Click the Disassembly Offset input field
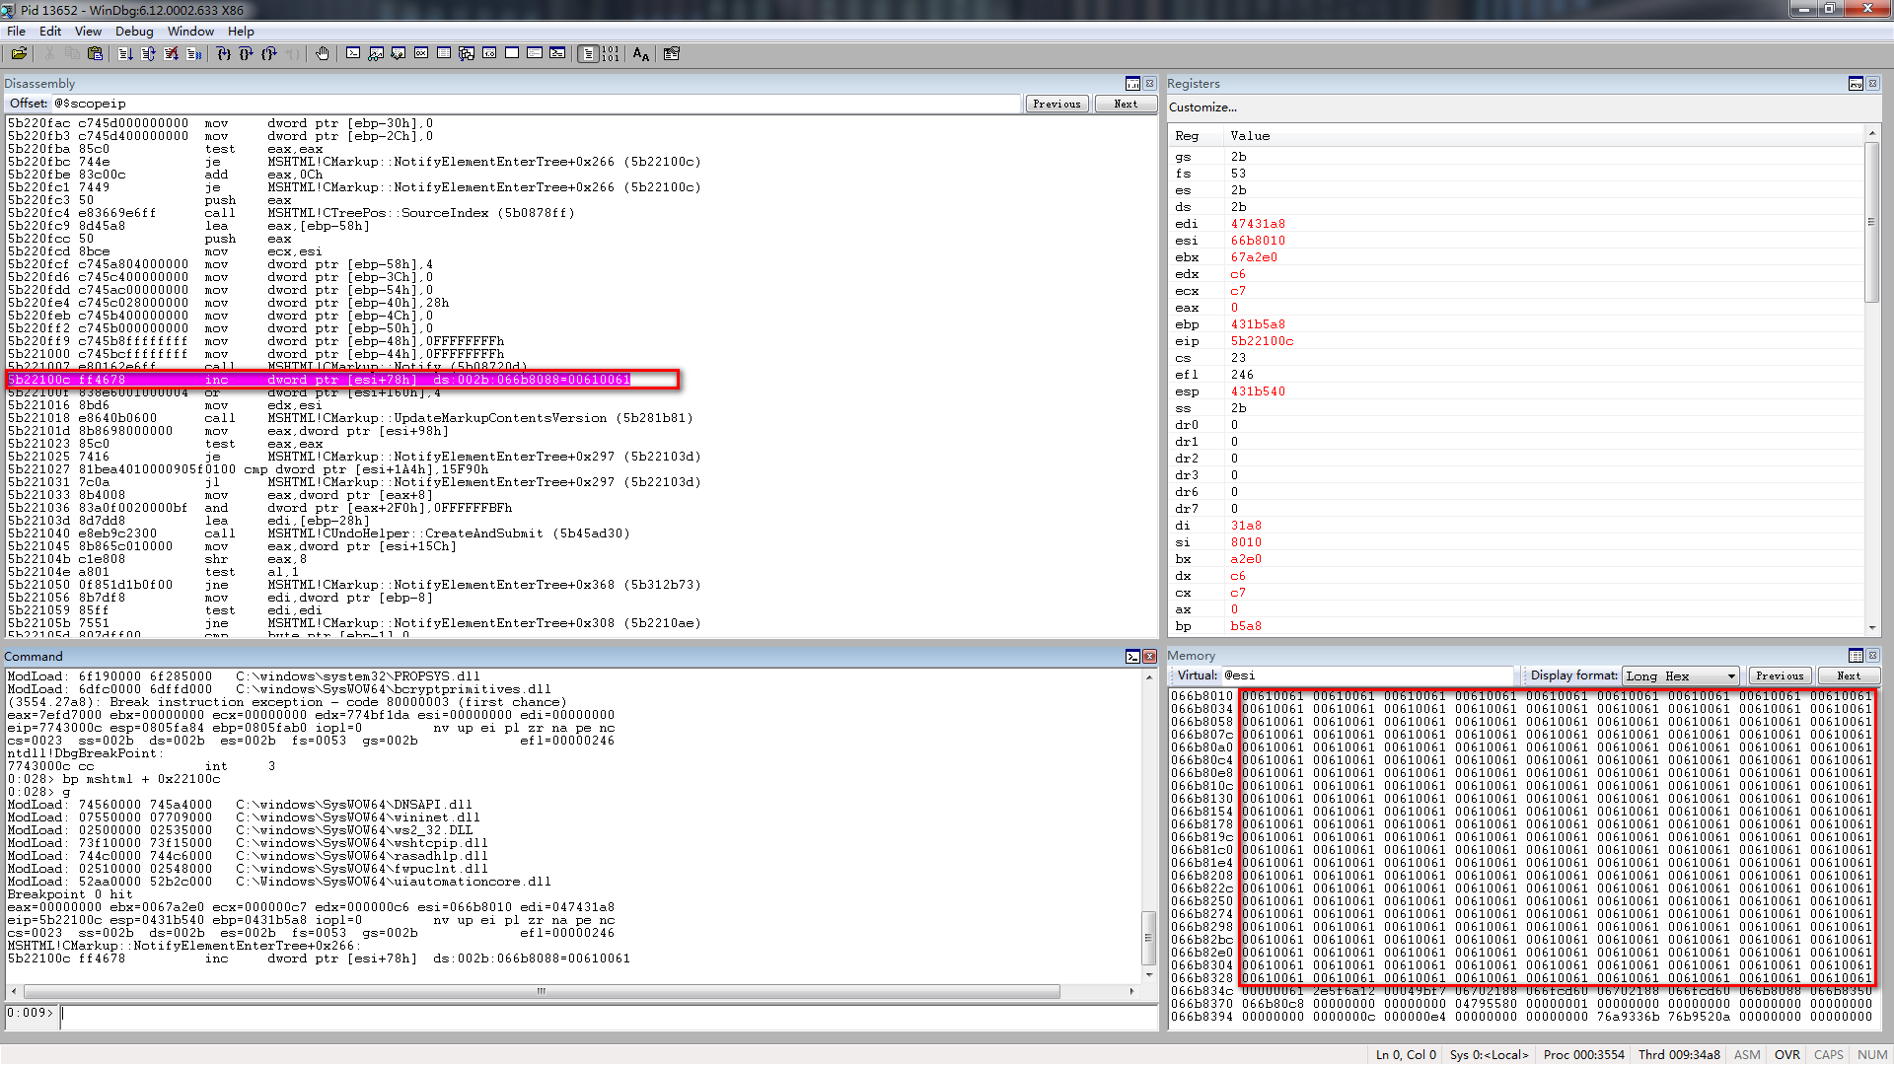 536,104
